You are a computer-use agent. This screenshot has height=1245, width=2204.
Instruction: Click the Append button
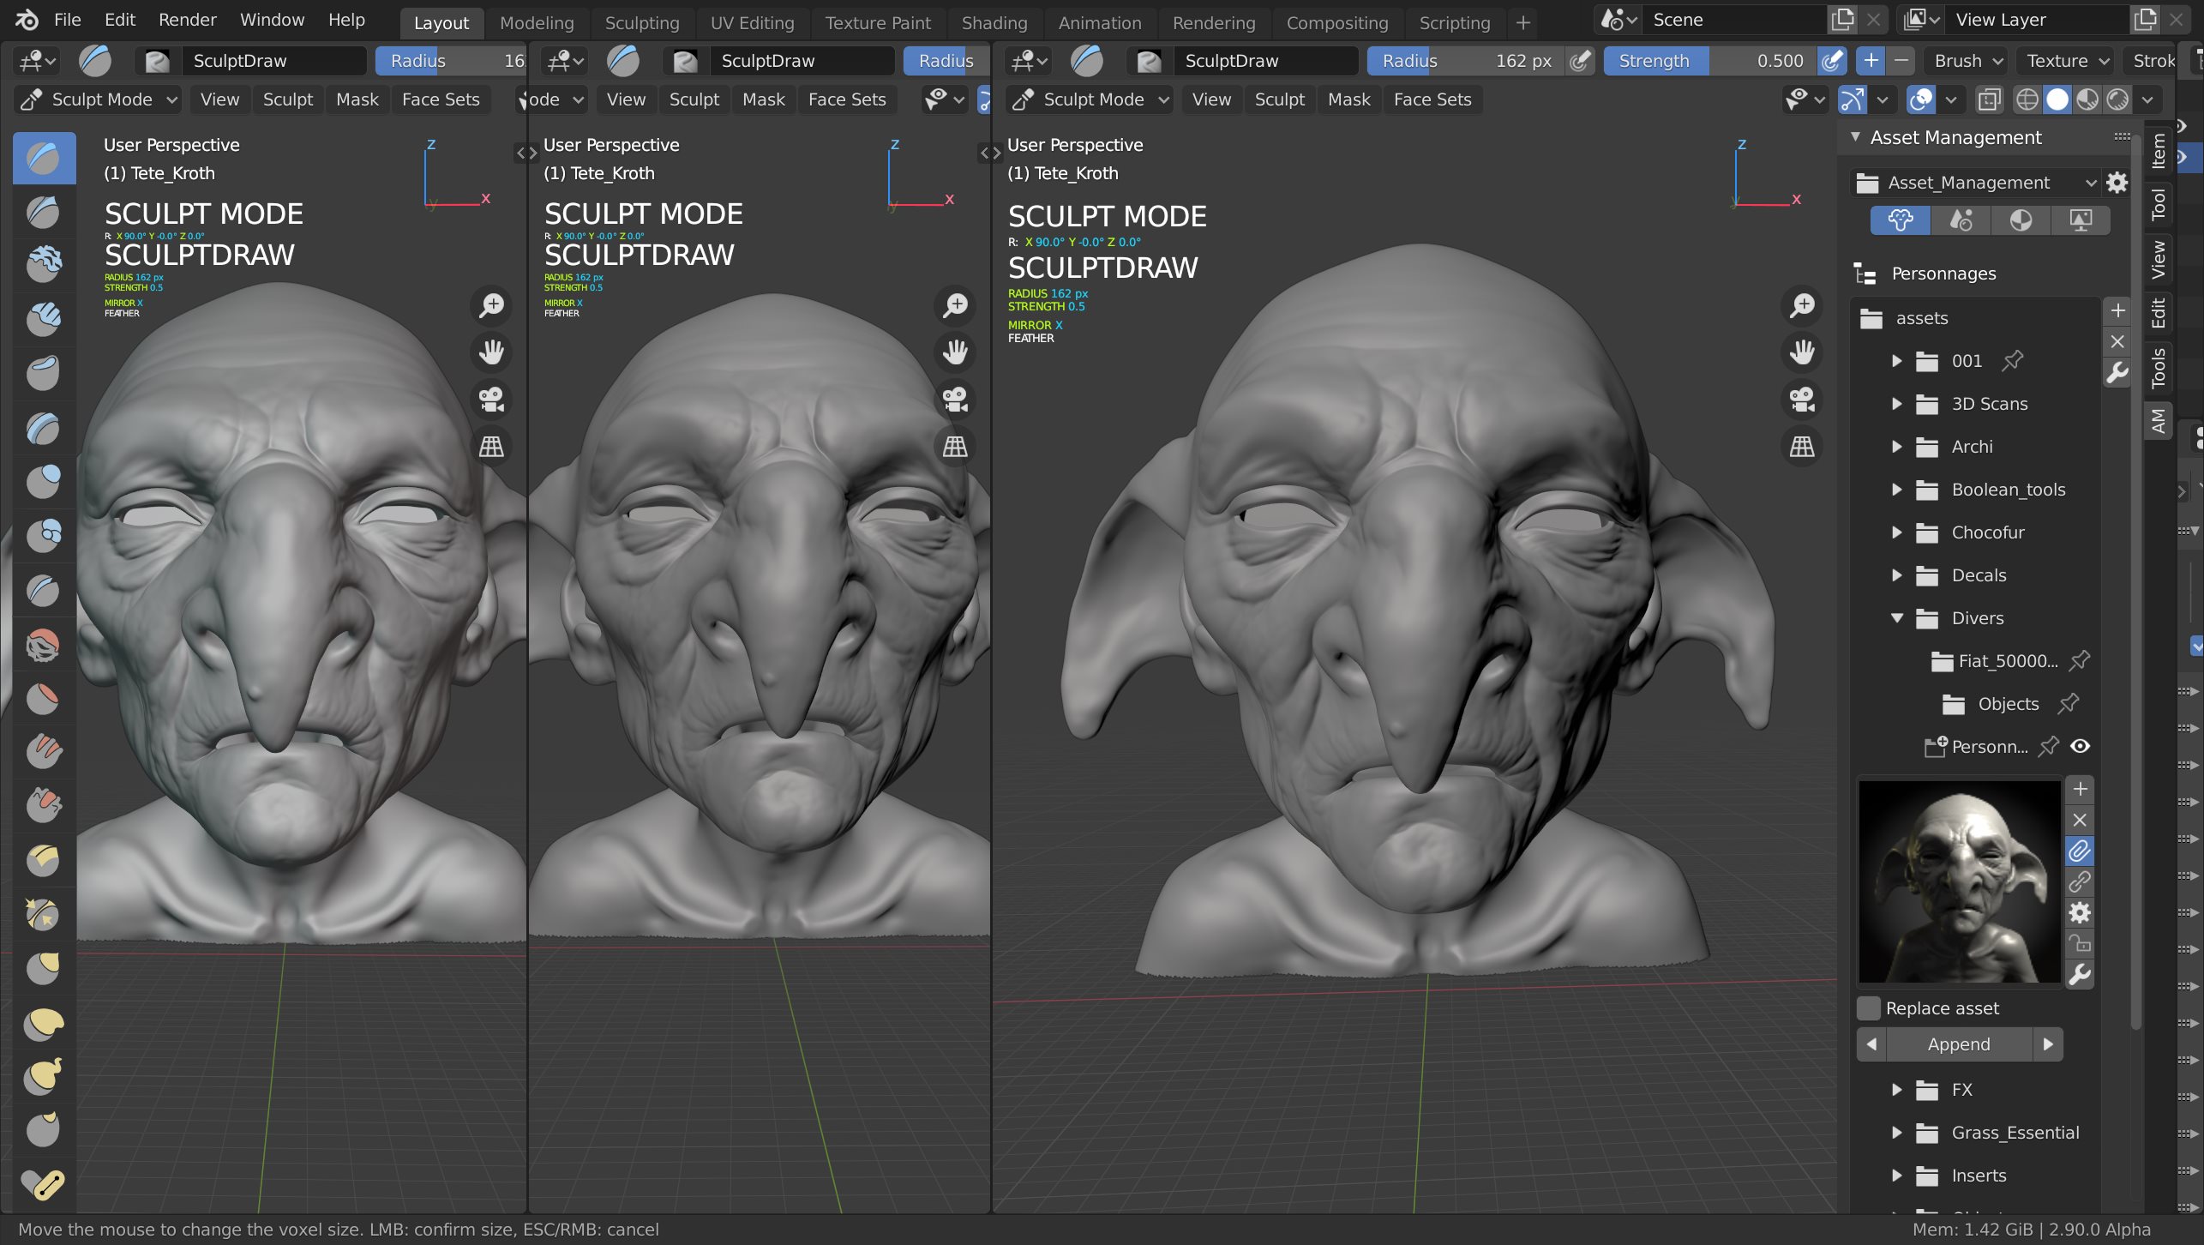1959,1044
